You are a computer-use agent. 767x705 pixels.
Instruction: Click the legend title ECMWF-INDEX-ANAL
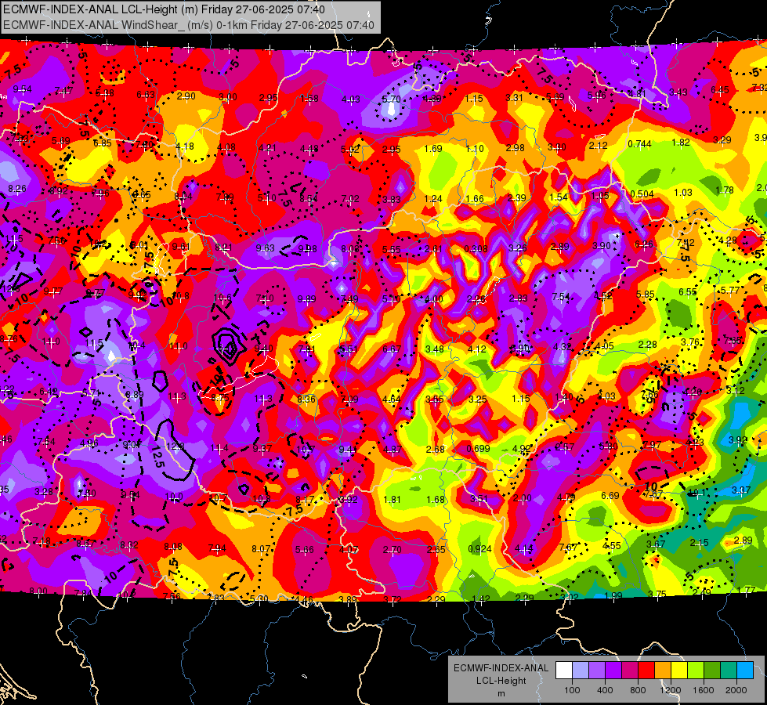click(x=501, y=668)
